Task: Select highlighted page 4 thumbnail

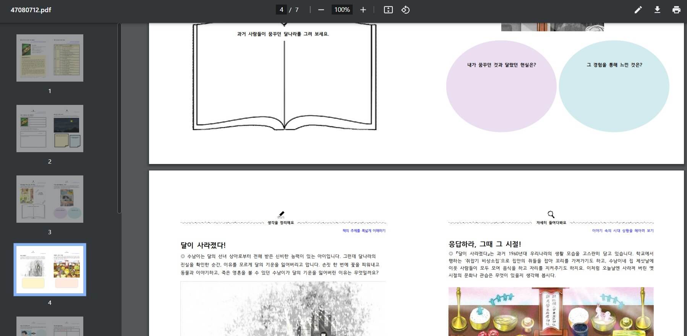Action: [50, 270]
